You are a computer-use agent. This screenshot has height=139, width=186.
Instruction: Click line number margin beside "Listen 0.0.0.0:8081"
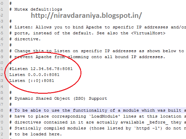pos(2,75)
